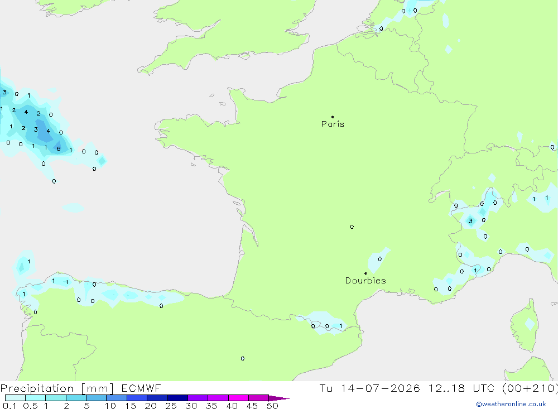The image size is (558, 409).
Task: Click the '6' precipitation value on map
Action: coord(59,149)
